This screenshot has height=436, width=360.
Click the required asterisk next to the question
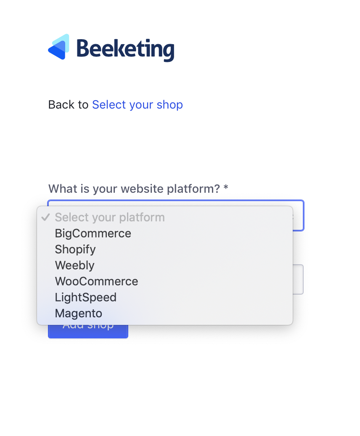click(224, 189)
